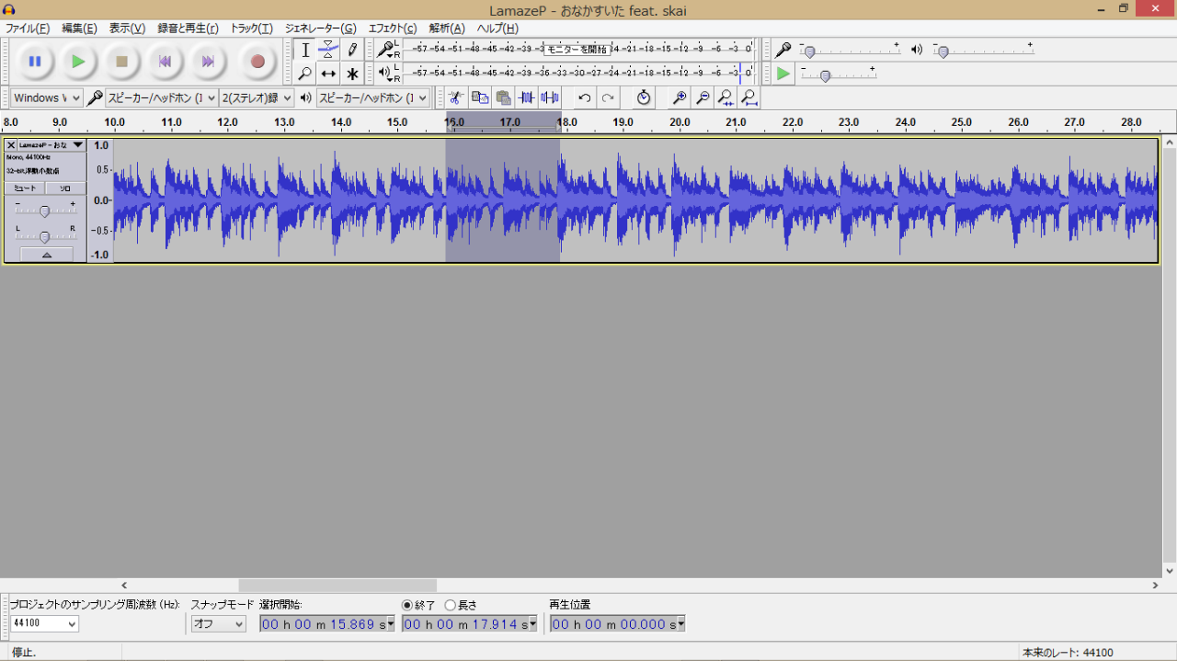The height and width of the screenshot is (661, 1177).
Task: Click the Silence audio icon
Action: pos(550,97)
